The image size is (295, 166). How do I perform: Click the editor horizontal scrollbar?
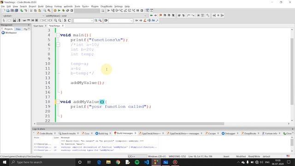[x=130, y=124]
